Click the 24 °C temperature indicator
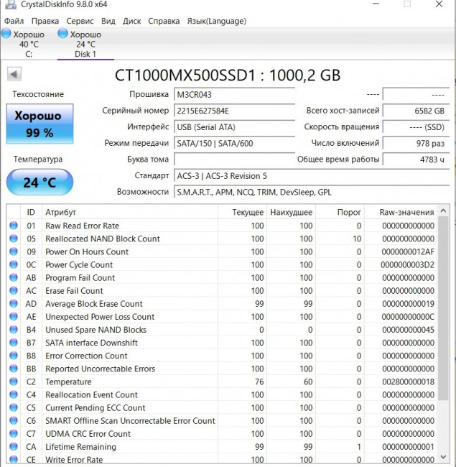 coord(39,182)
